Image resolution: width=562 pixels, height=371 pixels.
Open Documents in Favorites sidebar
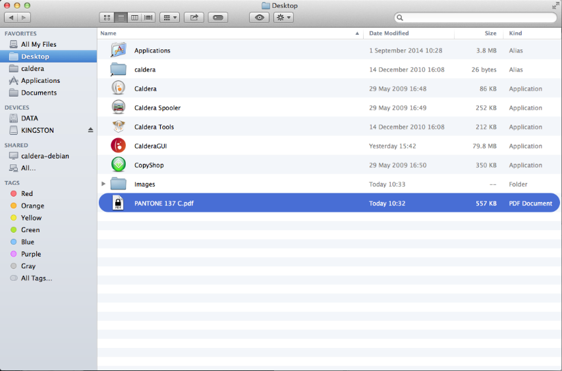tap(38, 93)
